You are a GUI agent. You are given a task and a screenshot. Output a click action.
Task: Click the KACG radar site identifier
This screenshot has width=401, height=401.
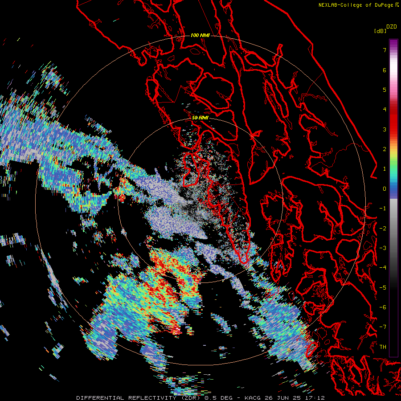(254, 398)
